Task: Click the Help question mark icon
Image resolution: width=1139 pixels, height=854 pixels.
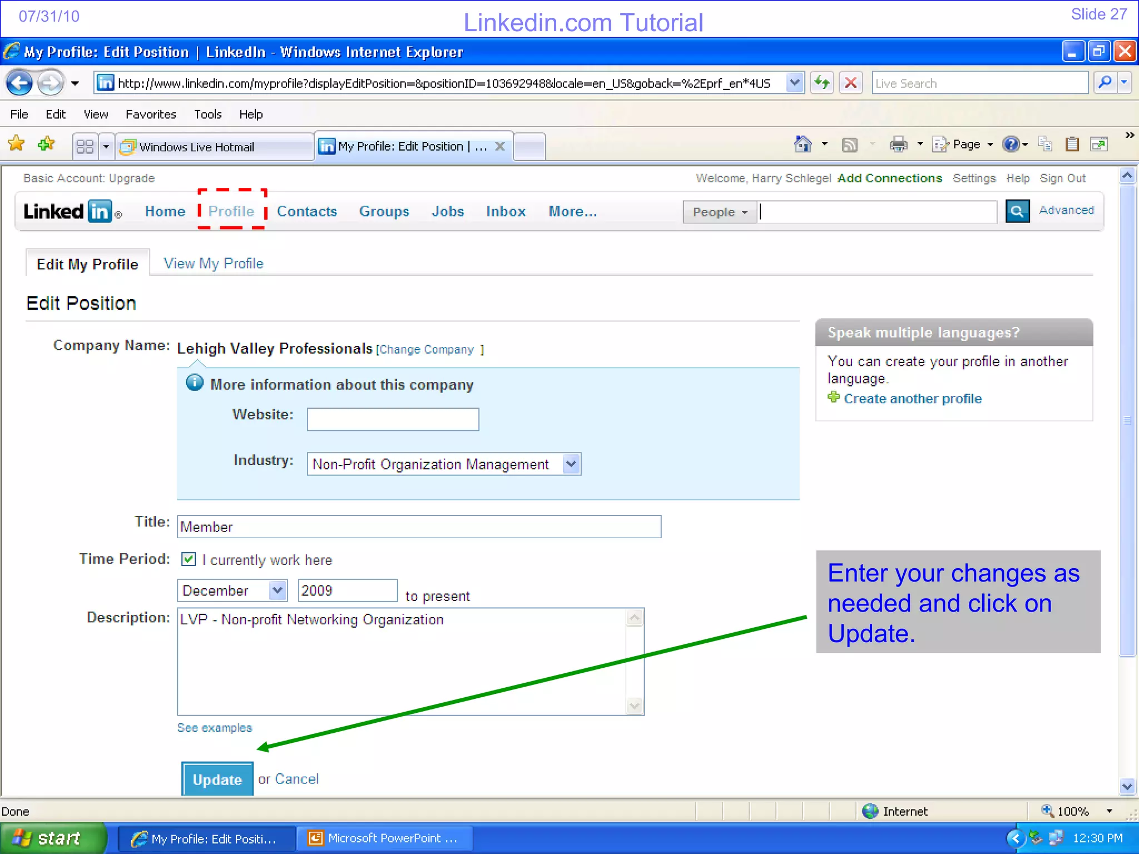Action: click(1010, 145)
